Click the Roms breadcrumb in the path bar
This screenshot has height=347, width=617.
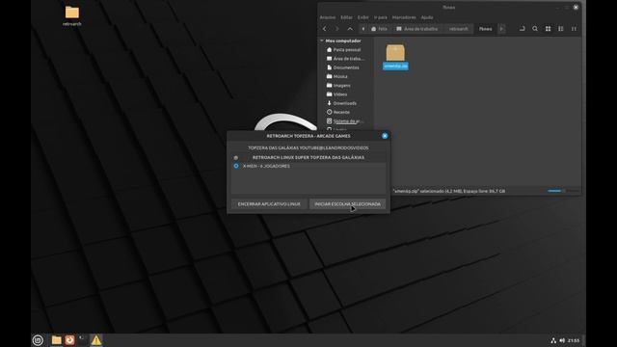pyautogui.click(x=485, y=29)
